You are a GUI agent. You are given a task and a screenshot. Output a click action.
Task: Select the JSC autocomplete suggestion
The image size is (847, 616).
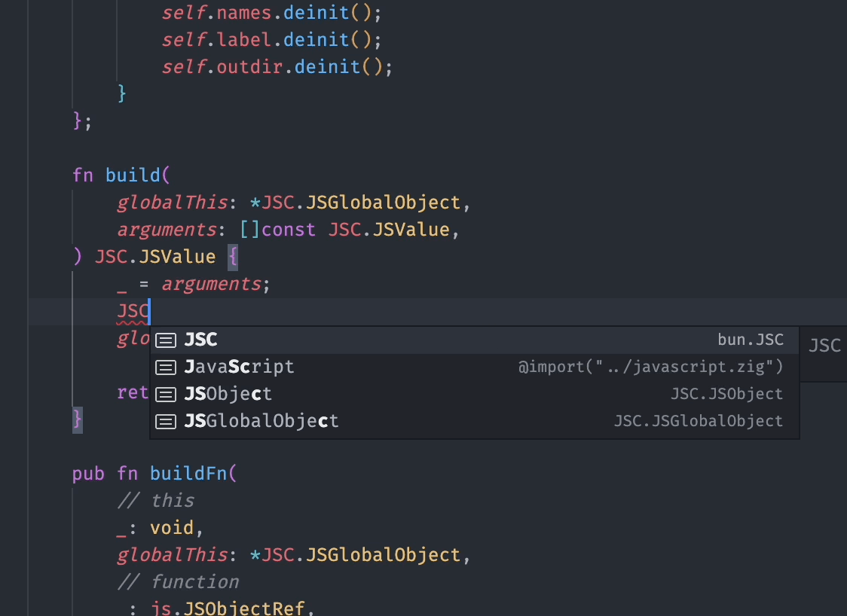pos(474,340)
